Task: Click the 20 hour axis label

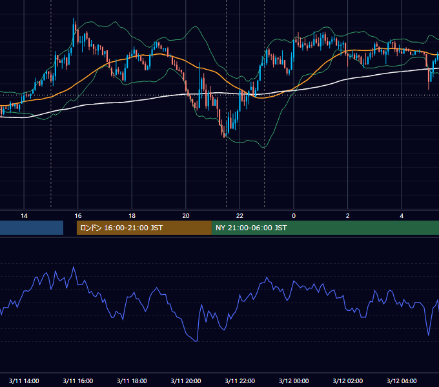Action: 186,216
